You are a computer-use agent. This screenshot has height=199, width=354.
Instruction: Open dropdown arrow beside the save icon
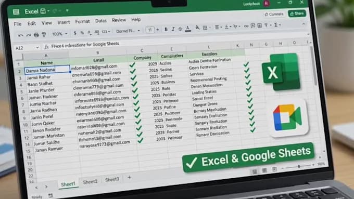click(x=48, y=11)
